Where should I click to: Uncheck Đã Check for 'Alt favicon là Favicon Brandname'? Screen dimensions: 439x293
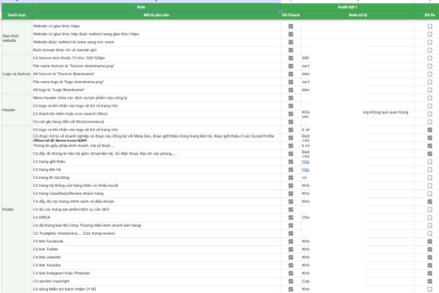point(291,74)
